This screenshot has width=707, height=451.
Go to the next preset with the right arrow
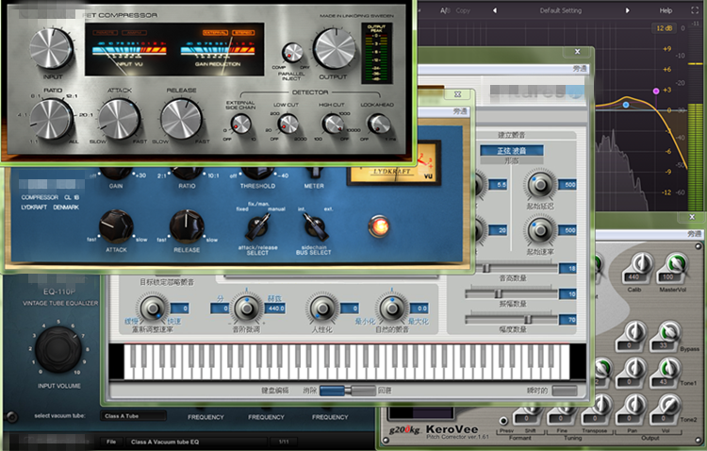pos(627,10)
